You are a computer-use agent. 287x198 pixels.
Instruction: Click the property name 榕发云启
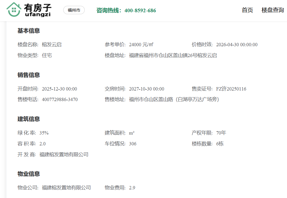(52, 45)
